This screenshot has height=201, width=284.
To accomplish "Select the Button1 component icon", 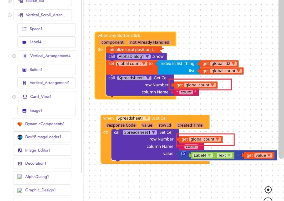I will (x=24, y=70).
